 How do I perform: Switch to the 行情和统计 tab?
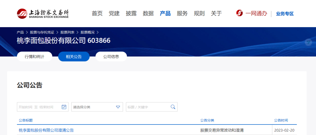(35, 57)
